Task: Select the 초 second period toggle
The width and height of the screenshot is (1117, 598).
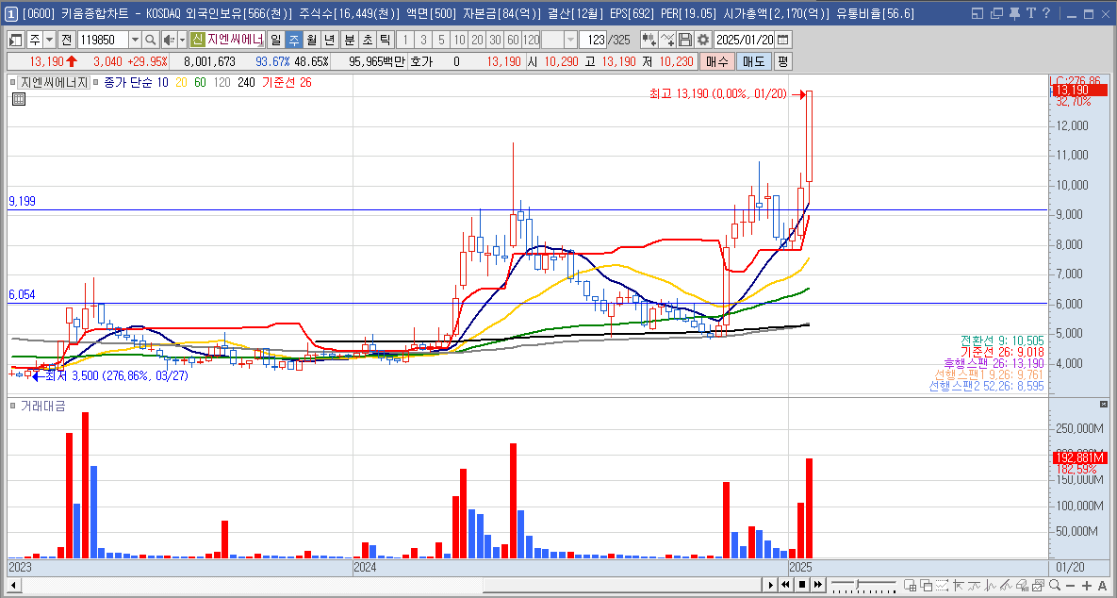Action: [x=367, y=40]
